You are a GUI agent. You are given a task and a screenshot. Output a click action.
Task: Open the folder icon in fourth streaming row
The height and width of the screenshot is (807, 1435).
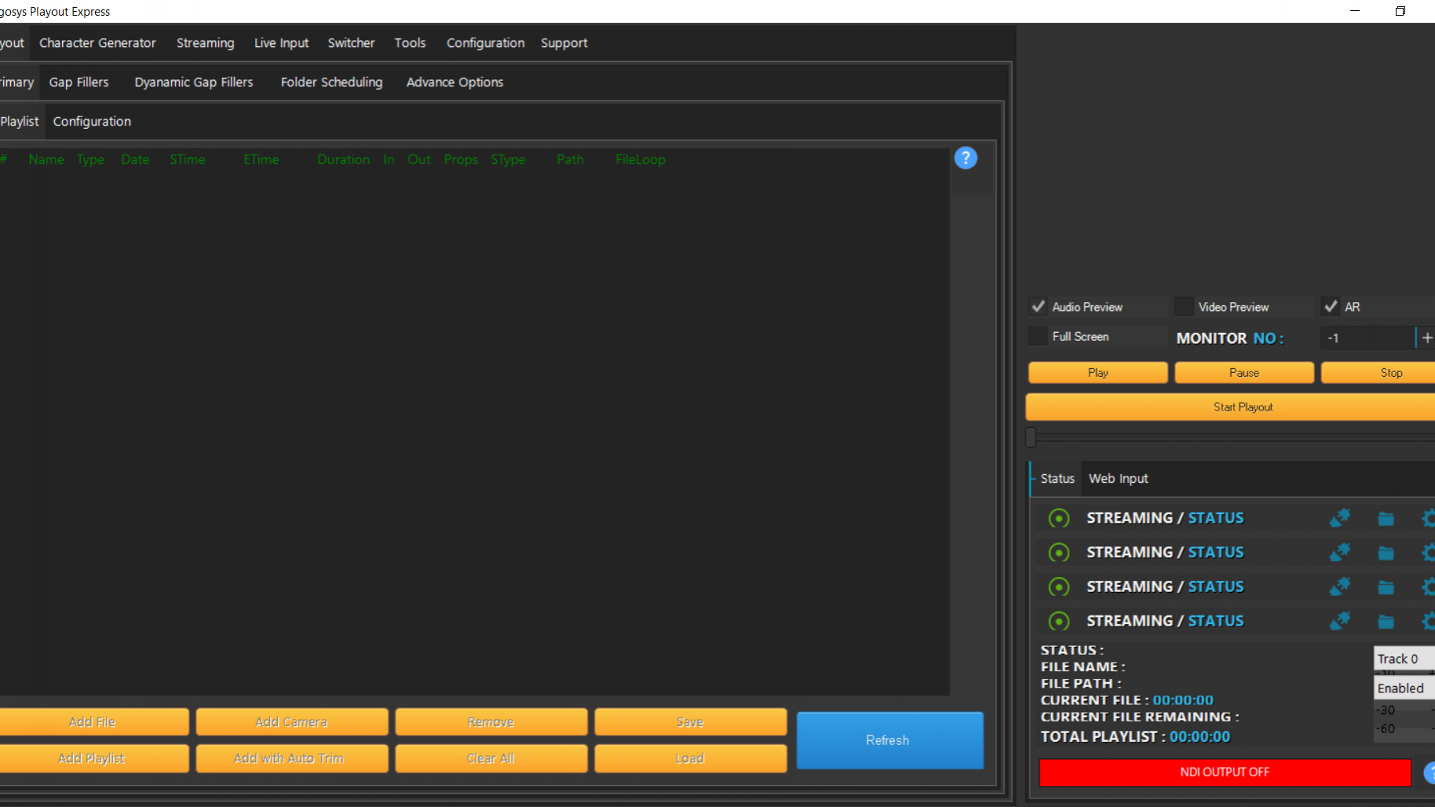pyautogui.click(x=1386, y=622)
